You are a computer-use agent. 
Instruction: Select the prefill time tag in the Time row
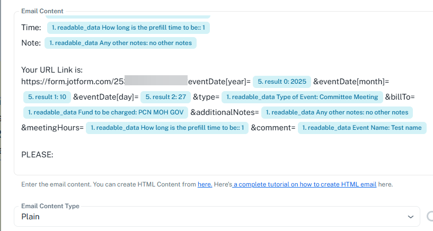(x=131, y=28)
